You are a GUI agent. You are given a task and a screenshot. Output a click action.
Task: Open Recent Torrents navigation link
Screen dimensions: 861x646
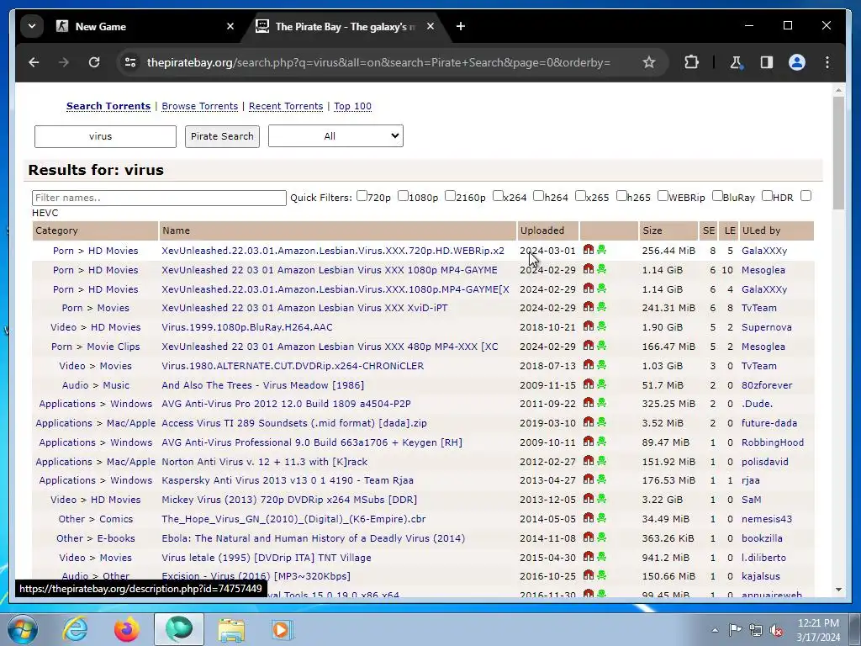286,106
